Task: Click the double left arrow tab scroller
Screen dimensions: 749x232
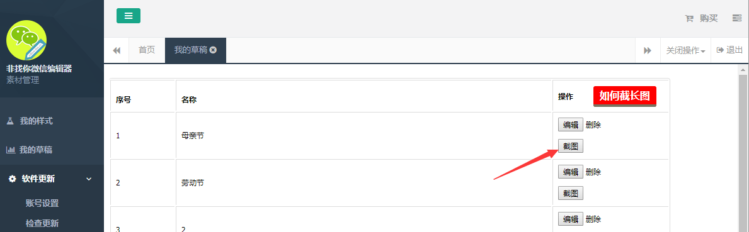Action: (117, 50)
